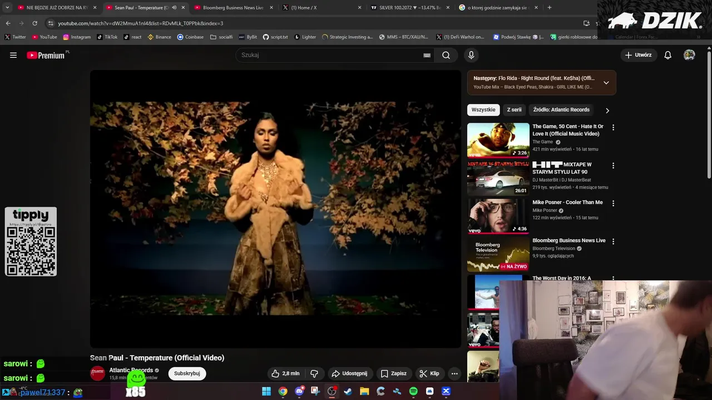Image resolution: width=712 pixels, height=400 pixels.
Task: Save video with Zapisz button
Action: click(x=393, y=373)
